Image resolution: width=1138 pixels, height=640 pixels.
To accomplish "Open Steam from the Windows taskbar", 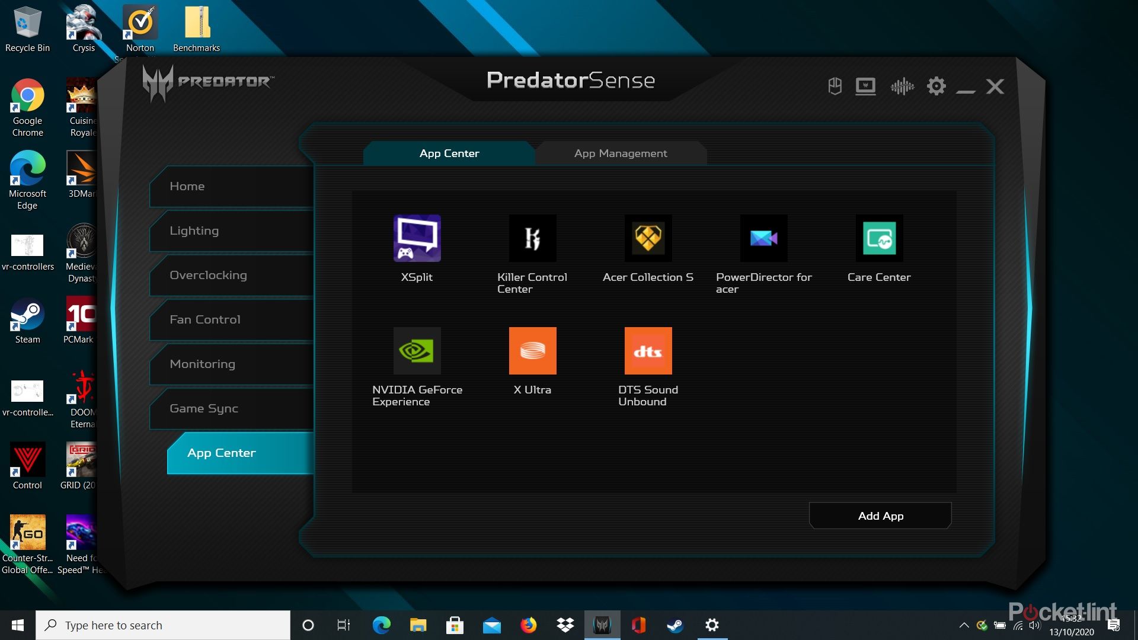I will click(x=675, y=625).
